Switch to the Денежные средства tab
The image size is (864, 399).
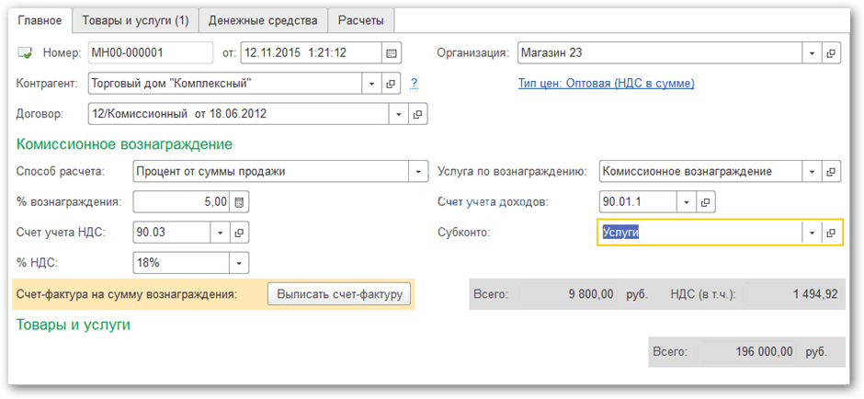263,19
